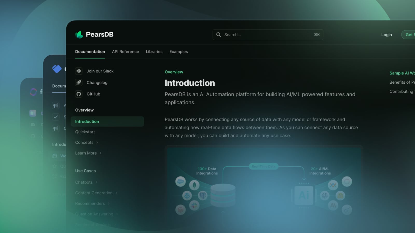
Task: Click the circular ring logo in back window
Action: click(x=33, y=92)
